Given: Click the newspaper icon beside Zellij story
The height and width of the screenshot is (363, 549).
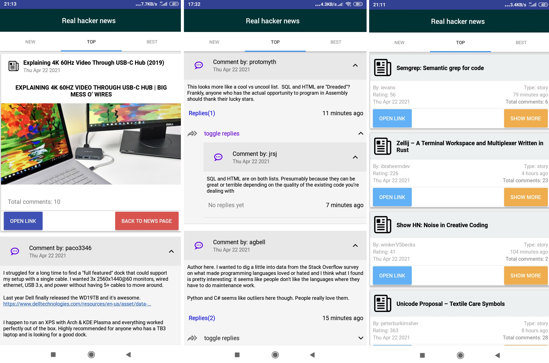Looking at the screenshot, I should pos(383,146).
